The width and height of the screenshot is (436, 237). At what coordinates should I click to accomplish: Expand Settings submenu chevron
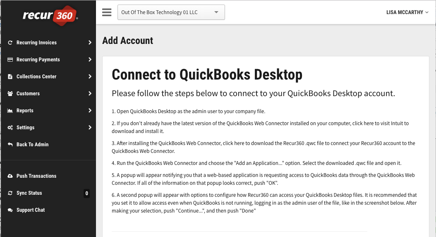coord(90,128)
